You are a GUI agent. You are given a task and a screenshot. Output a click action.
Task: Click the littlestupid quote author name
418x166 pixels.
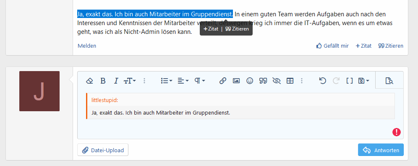(x=105, y=100)
